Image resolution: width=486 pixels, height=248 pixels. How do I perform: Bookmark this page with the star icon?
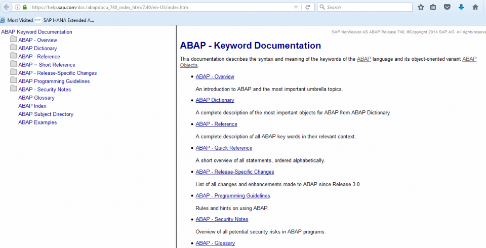tap(421, 7)
